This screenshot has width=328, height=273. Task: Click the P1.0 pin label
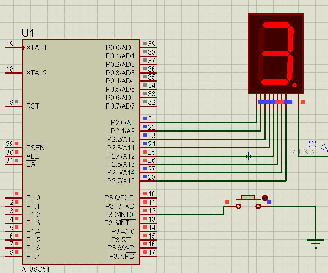coord(33,198)
